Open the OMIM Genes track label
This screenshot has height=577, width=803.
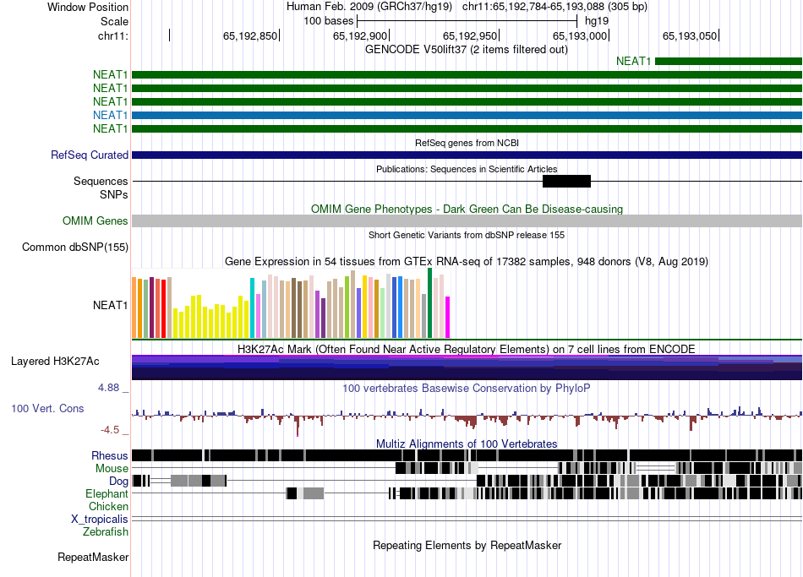point(95,220)
